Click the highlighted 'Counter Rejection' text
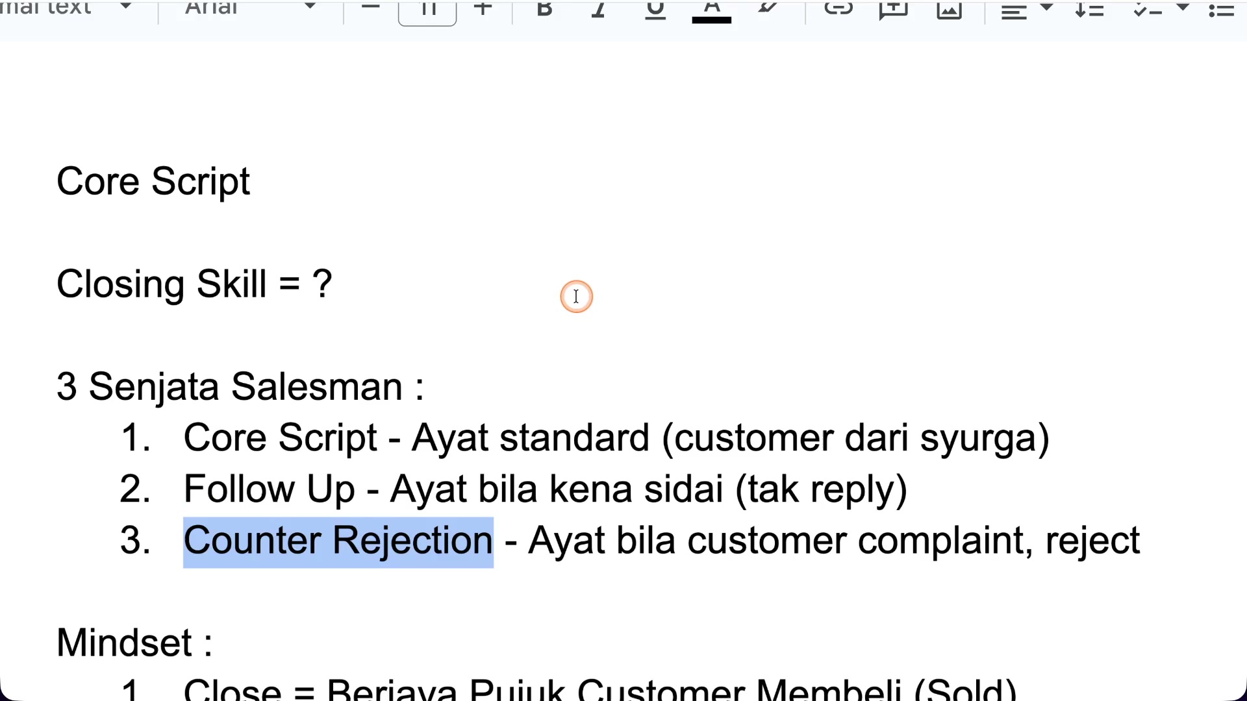 [338, 541]
